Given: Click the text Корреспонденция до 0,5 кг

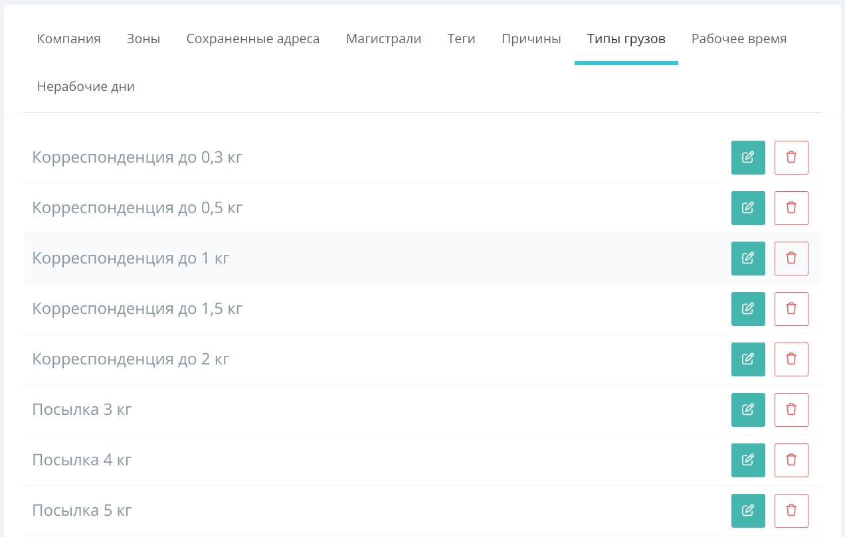Looking at the screenshot, I should point(138,208).
